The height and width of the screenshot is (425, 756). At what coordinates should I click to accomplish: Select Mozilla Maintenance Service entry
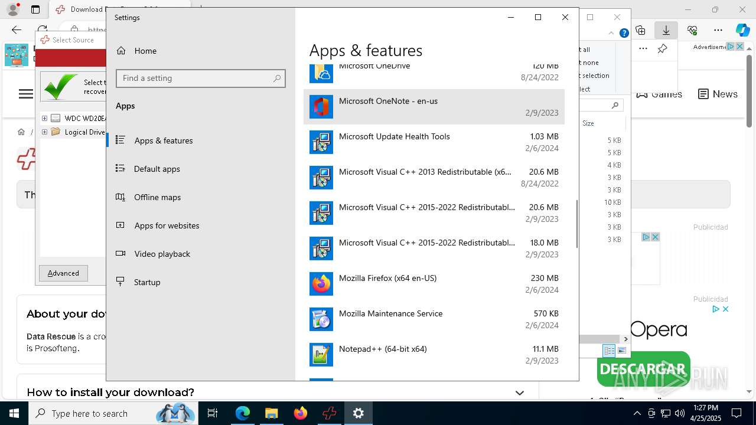pyautogui.click(x=434, y=319)
